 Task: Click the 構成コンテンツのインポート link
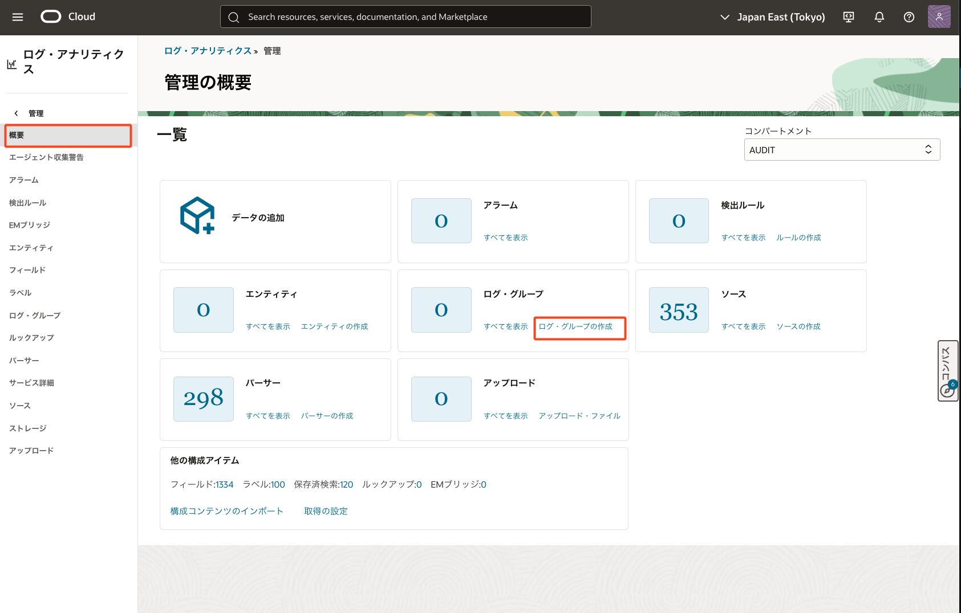226,511
